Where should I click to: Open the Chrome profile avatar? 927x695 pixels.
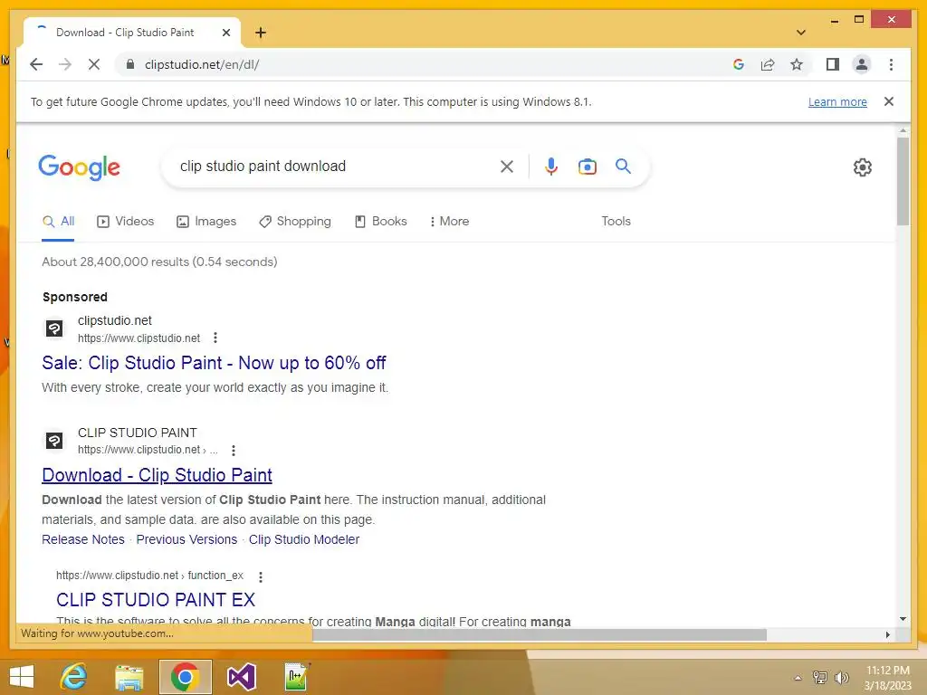pyautogui.click(x=862, y=64)
